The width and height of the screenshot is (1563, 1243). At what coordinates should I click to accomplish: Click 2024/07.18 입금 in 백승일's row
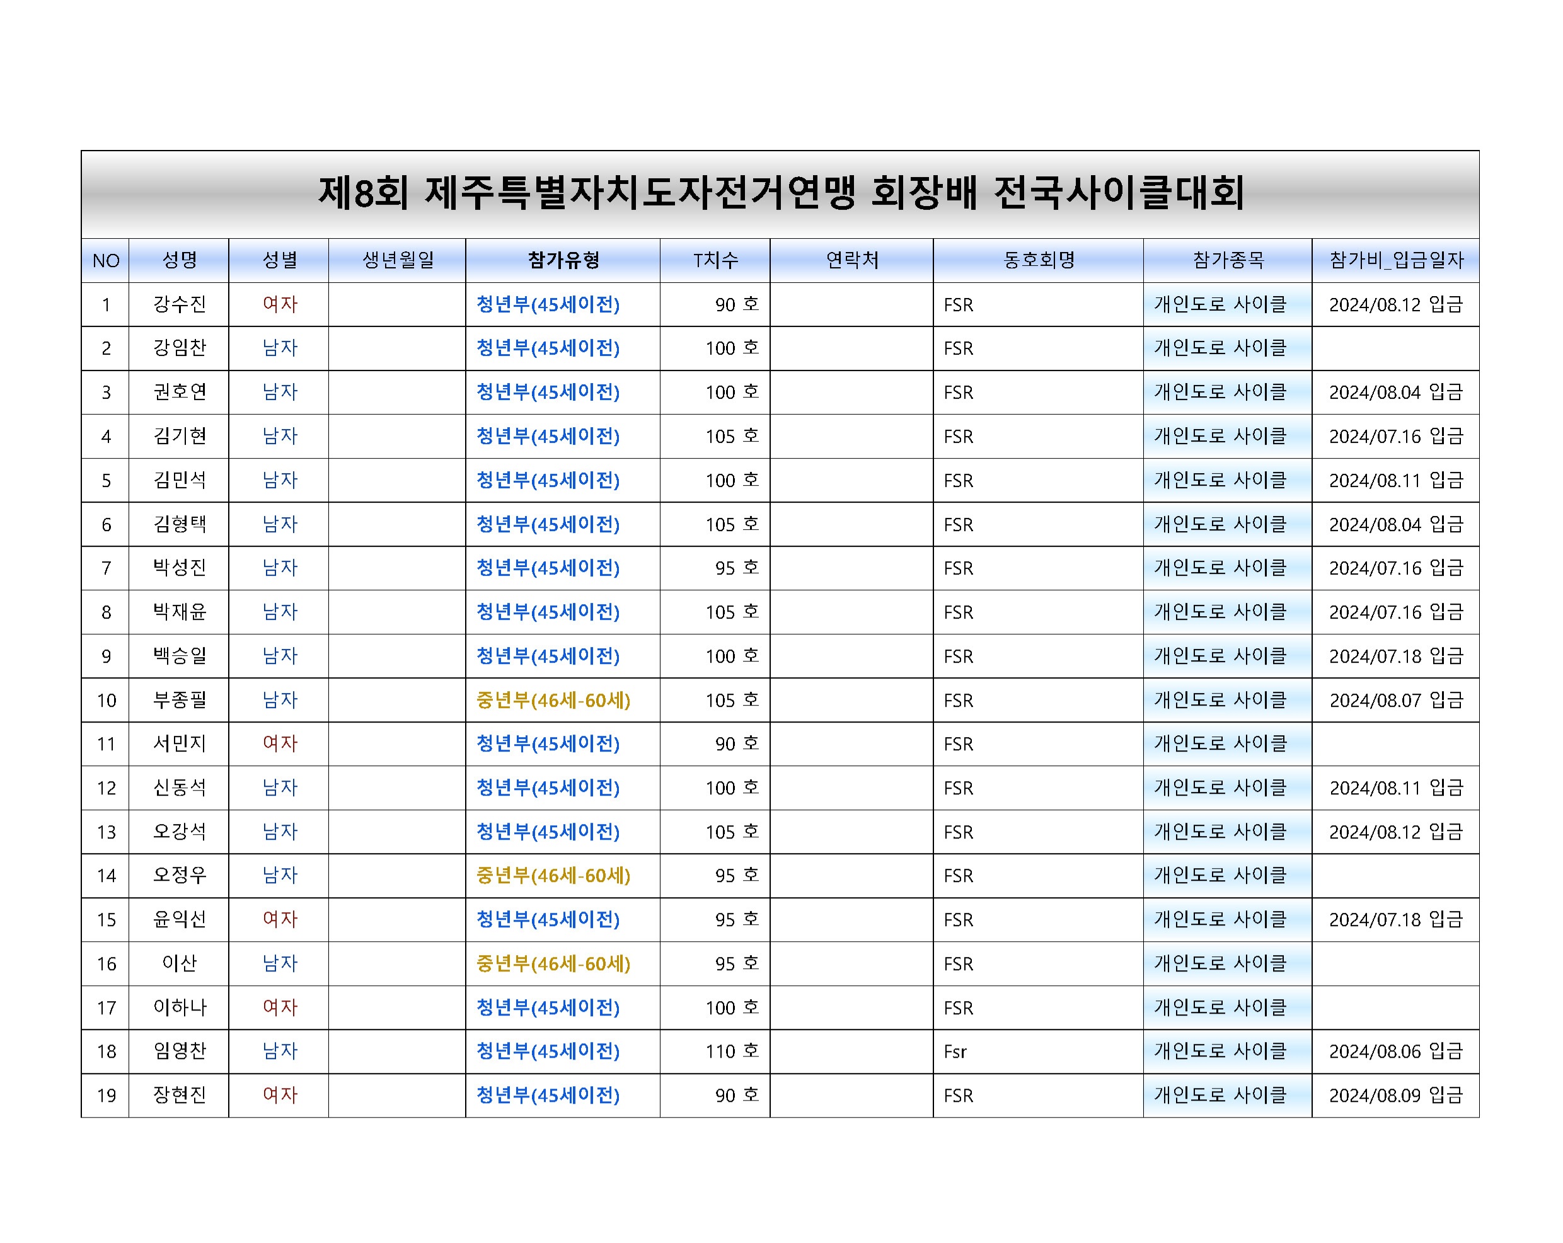click(1396, 656)
